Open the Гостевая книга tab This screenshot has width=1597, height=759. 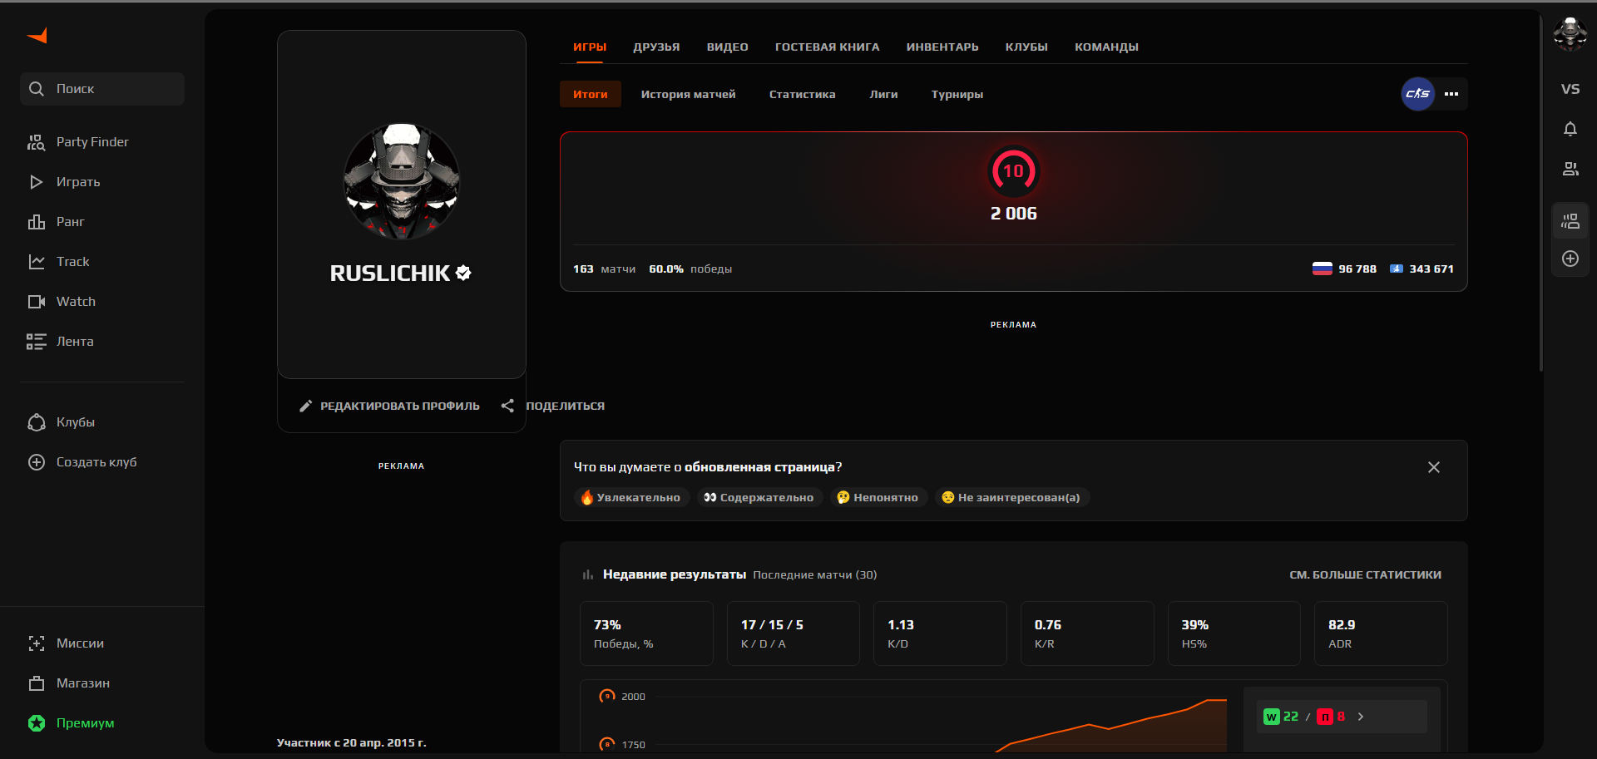[828, 47]
